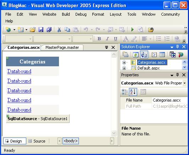The height and width of the screenshot is (155, 189).
Task: Click the text alignment icon
Action: 145,39
